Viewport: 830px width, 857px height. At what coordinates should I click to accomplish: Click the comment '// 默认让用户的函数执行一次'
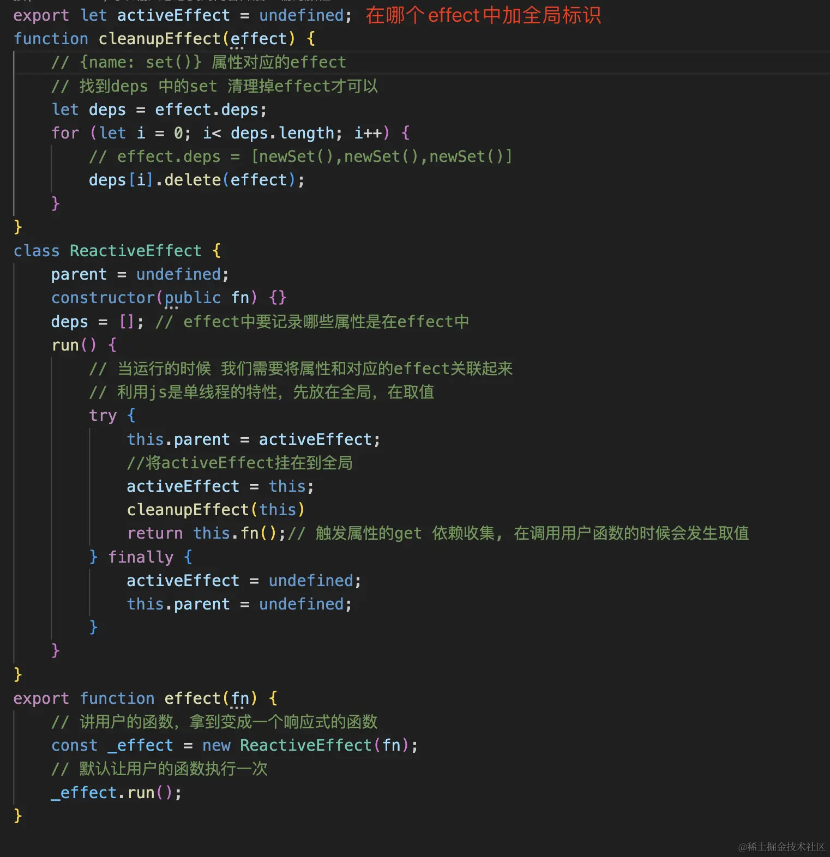[159, 769]
